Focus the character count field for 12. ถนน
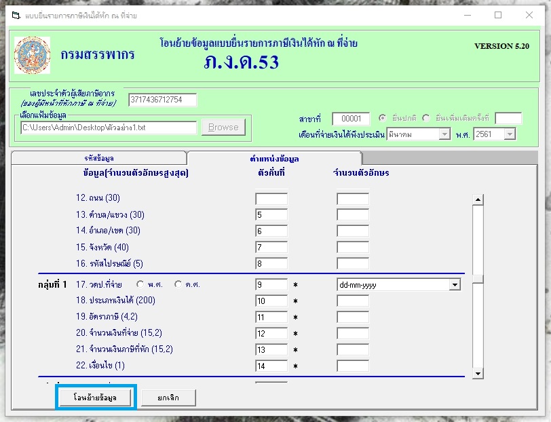 click(x=353, y=199)
